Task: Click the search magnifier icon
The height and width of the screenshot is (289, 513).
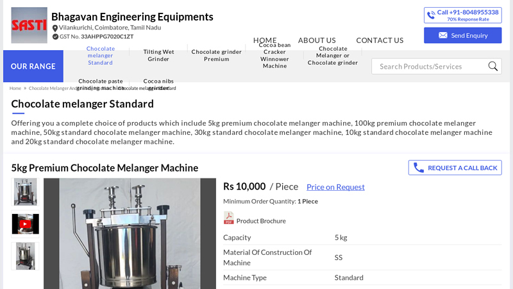Action: pos(492,66)
